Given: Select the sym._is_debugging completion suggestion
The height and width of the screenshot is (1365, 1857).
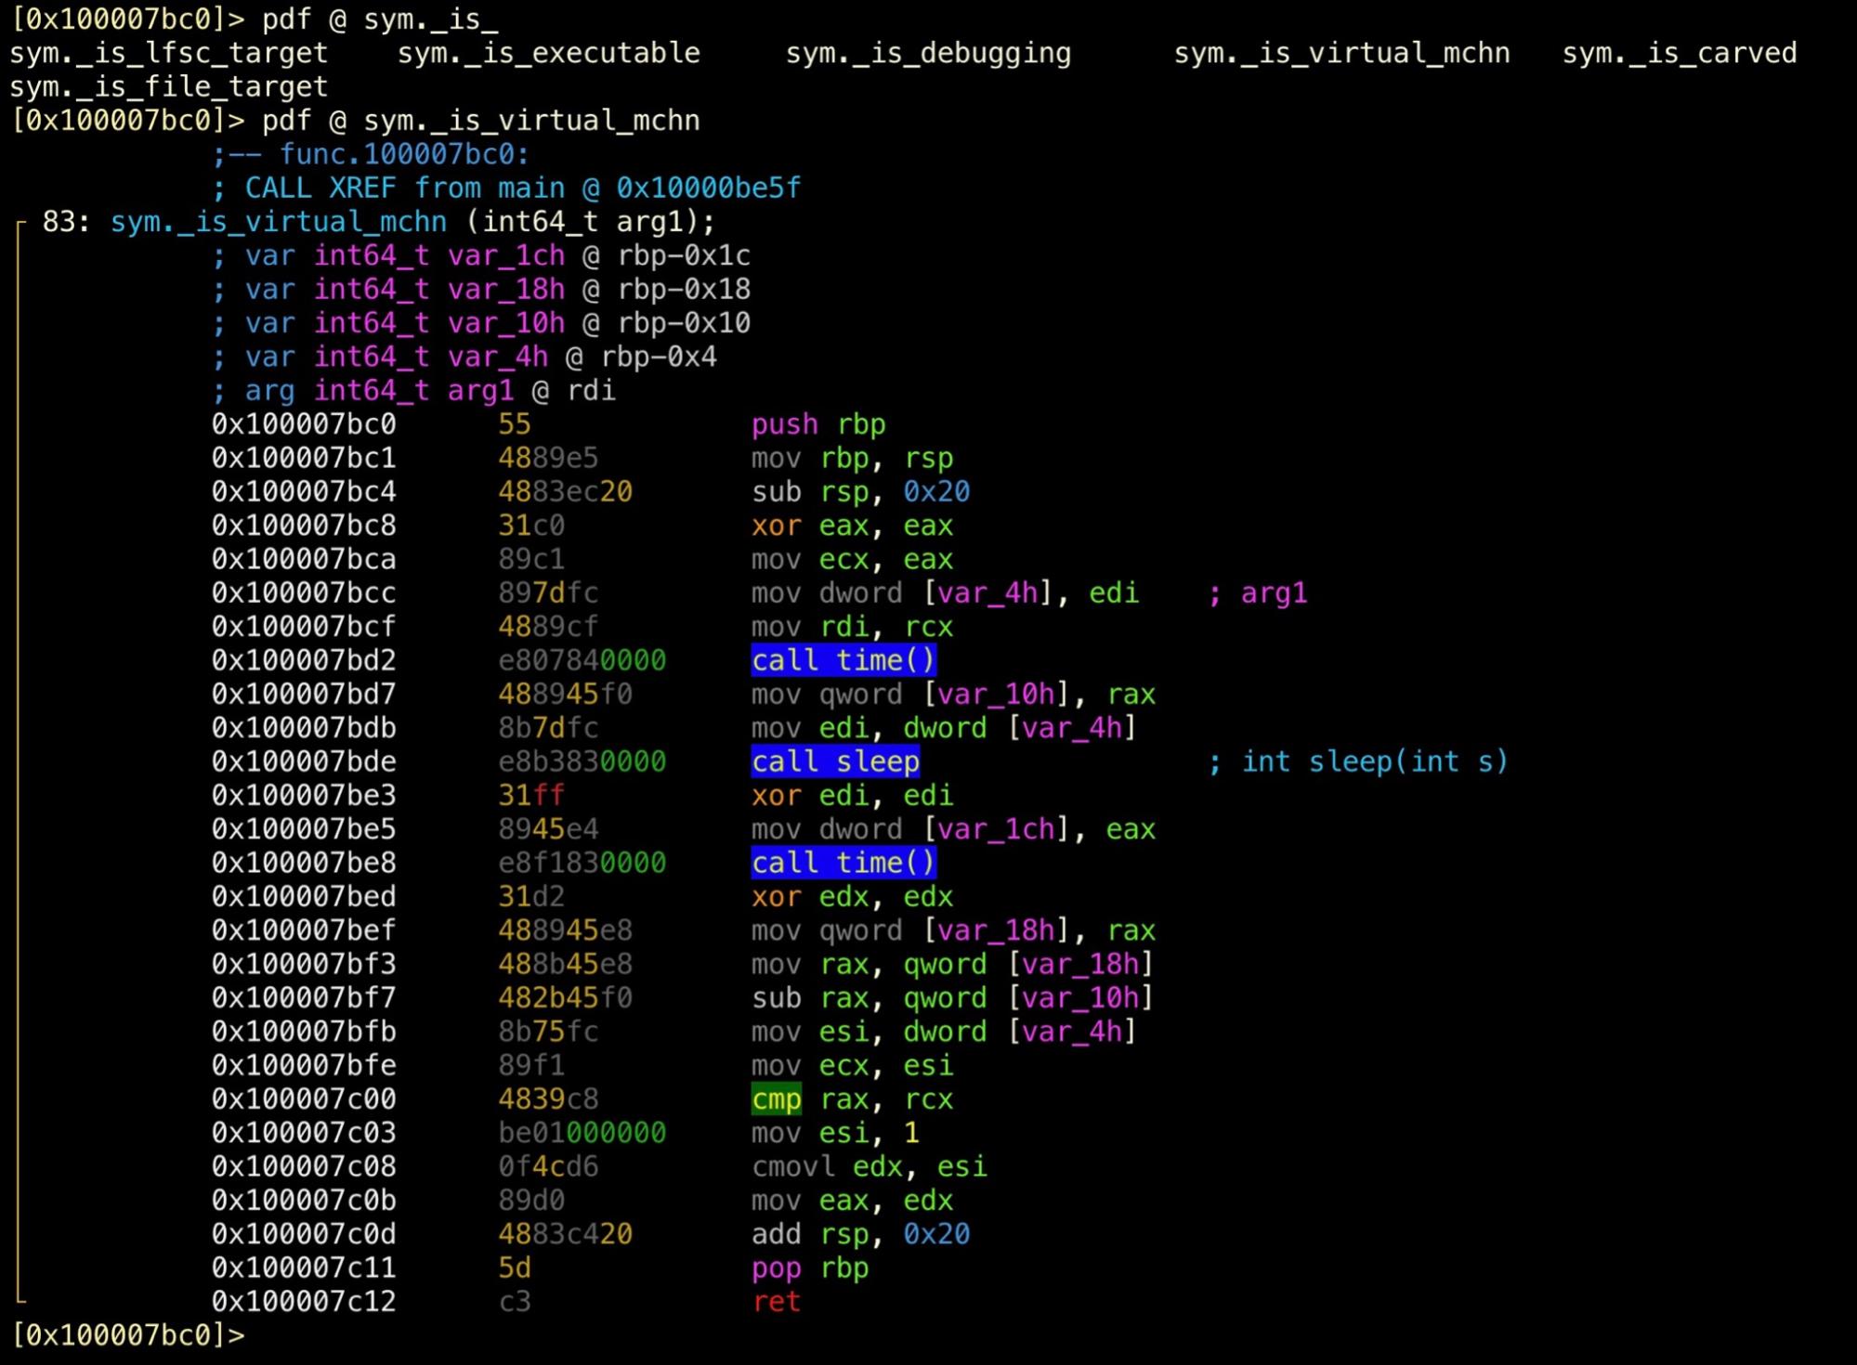Looking at the screenshot, I should click(x=927, y=53).
